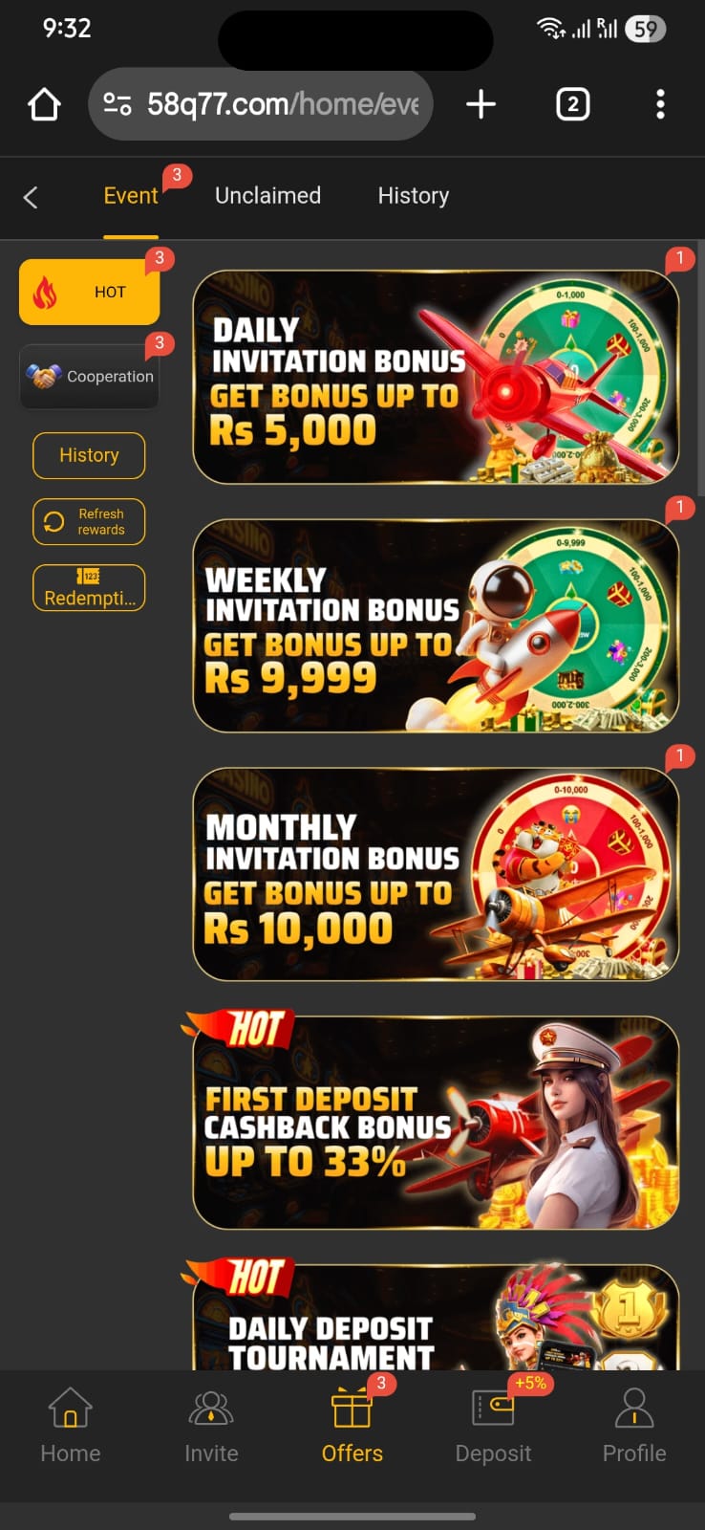Click the Refresh rewards button
Screen dimensions: 705x1530
pyautogui.click(x=89, y=521)
